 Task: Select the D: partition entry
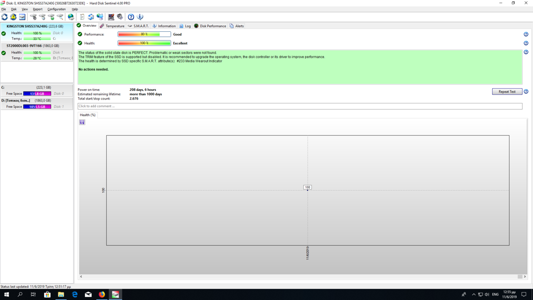pyautogui.click(x=37, y=103)
